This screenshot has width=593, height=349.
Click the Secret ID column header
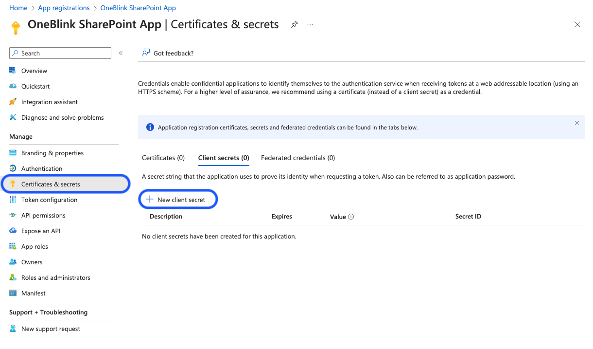(468, 216)
